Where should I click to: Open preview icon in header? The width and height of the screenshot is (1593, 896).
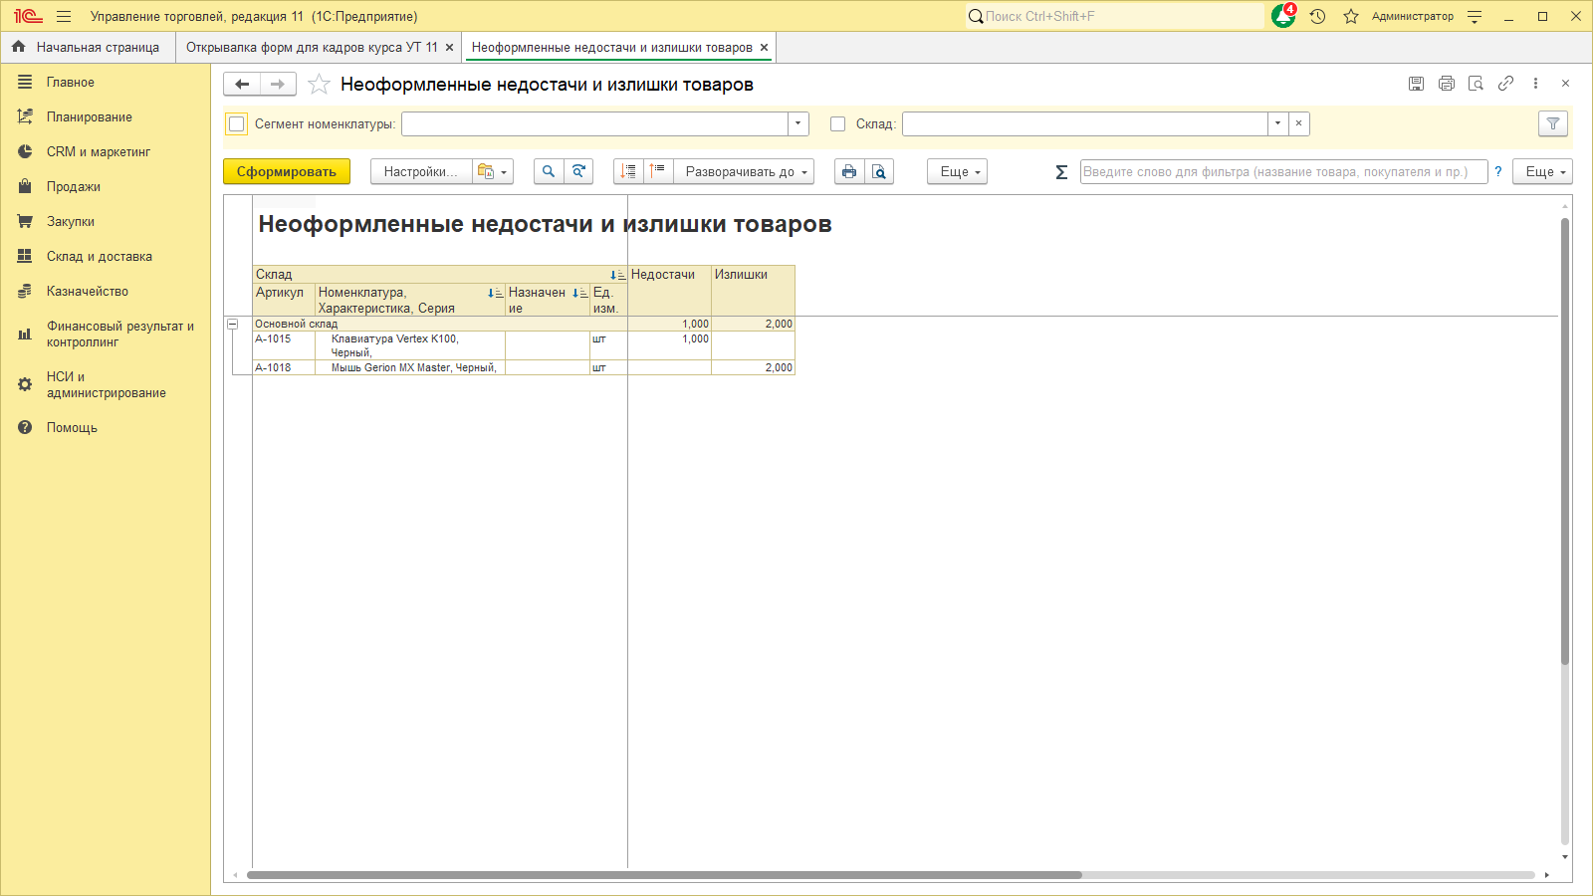(1477, 84)
